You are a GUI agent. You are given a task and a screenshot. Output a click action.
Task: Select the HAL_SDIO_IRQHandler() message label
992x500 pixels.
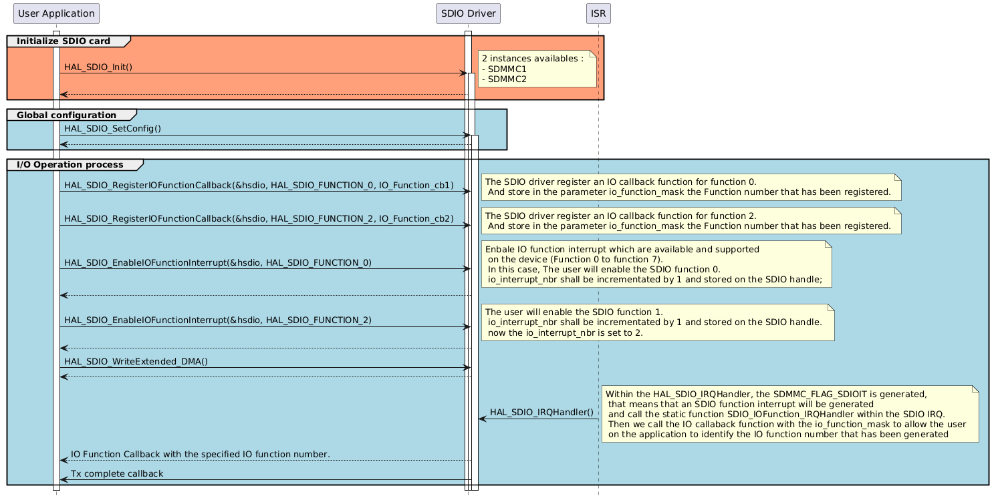pos(541,412)
